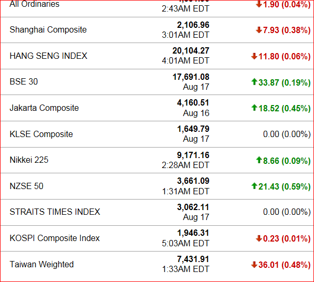Image resolution: width=314 pixels, height=282 pixels.
Task: Click the red down arrow beside Shanghai Composite change
Action: pyautogui.click(x=259, y=30)
